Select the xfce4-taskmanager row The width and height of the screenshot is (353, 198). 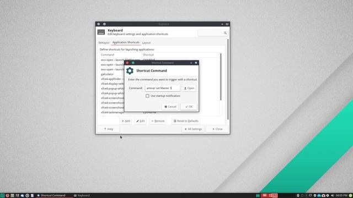113,112
